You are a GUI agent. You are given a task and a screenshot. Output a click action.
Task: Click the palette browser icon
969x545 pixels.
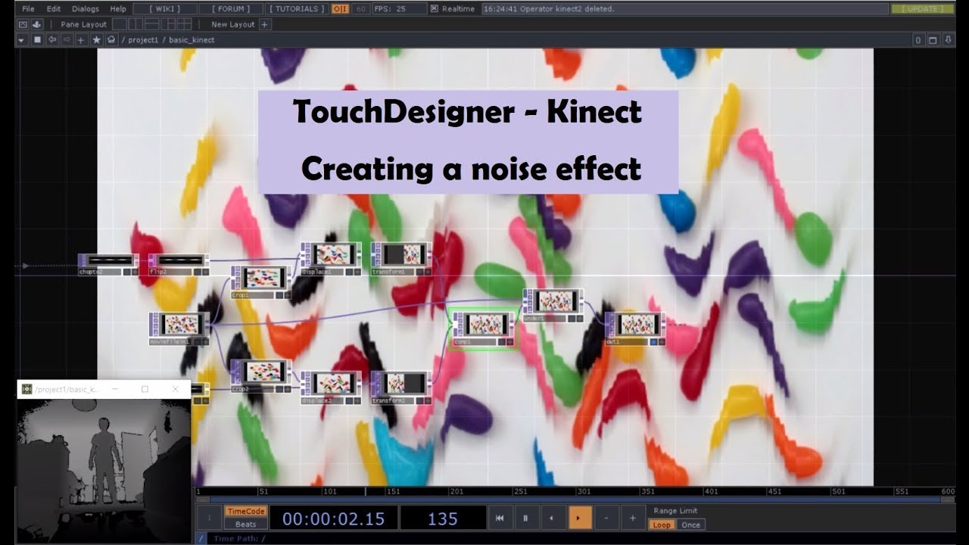point(23,24)
